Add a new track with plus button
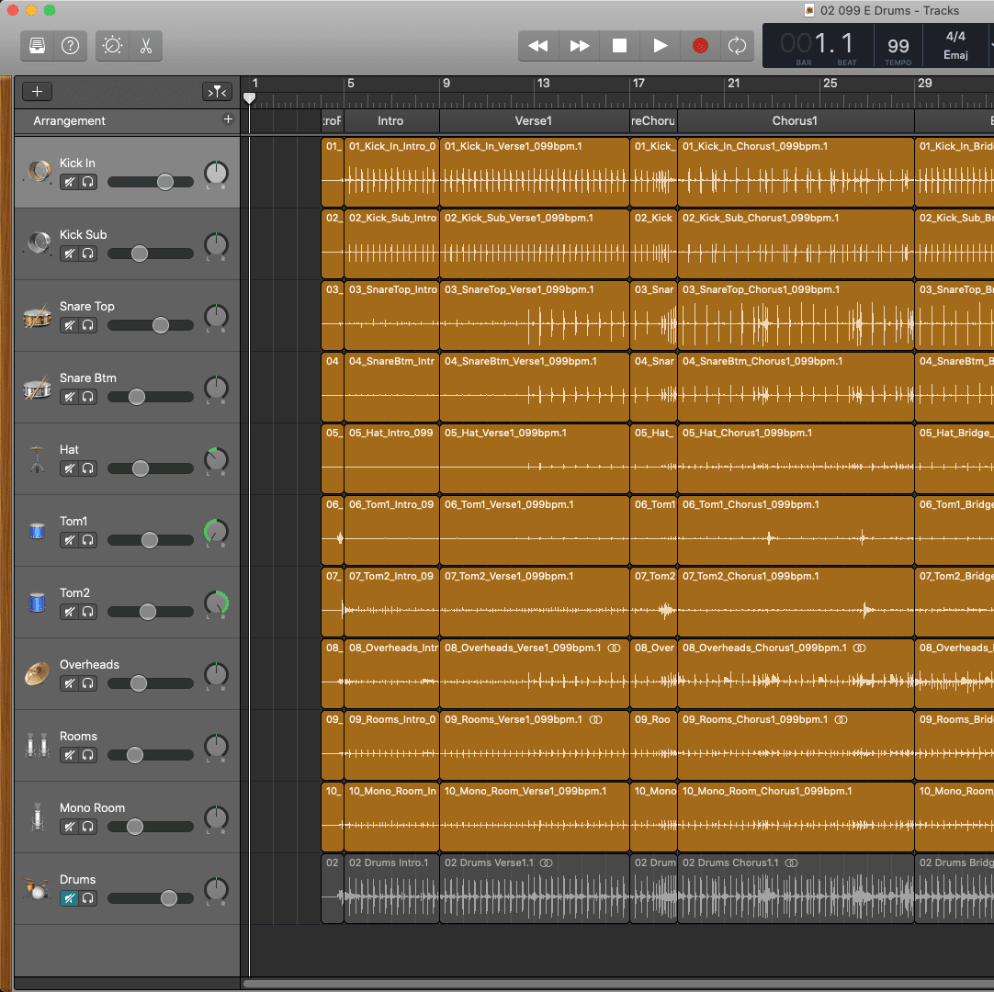Image resolution: width=994 pixels, height=992 pixels. [37, 91]
